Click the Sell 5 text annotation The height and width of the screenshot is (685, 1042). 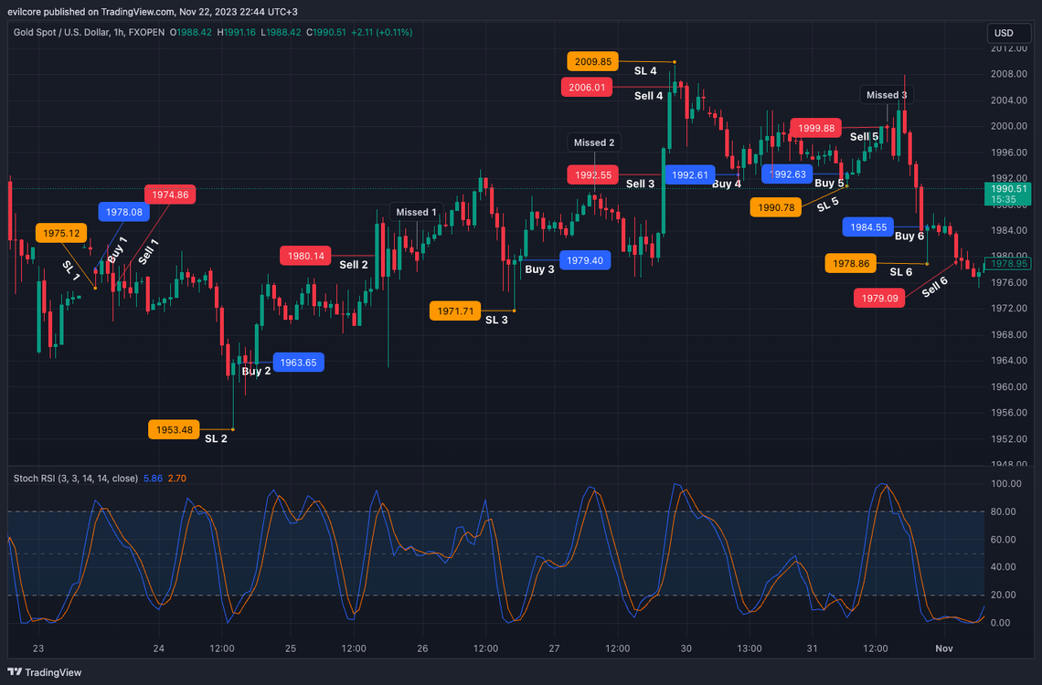865,137
